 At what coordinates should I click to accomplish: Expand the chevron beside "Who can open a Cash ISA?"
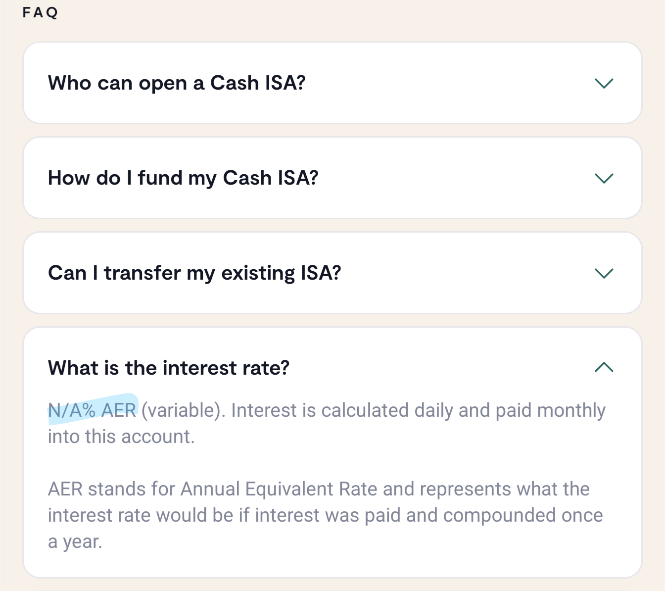point(604,83)
